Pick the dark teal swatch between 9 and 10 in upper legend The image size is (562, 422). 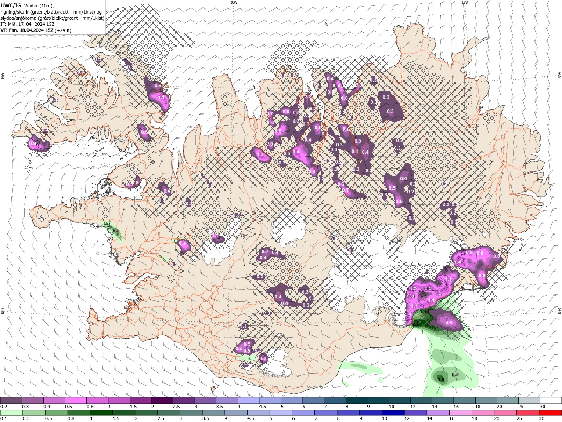[378, 400]
